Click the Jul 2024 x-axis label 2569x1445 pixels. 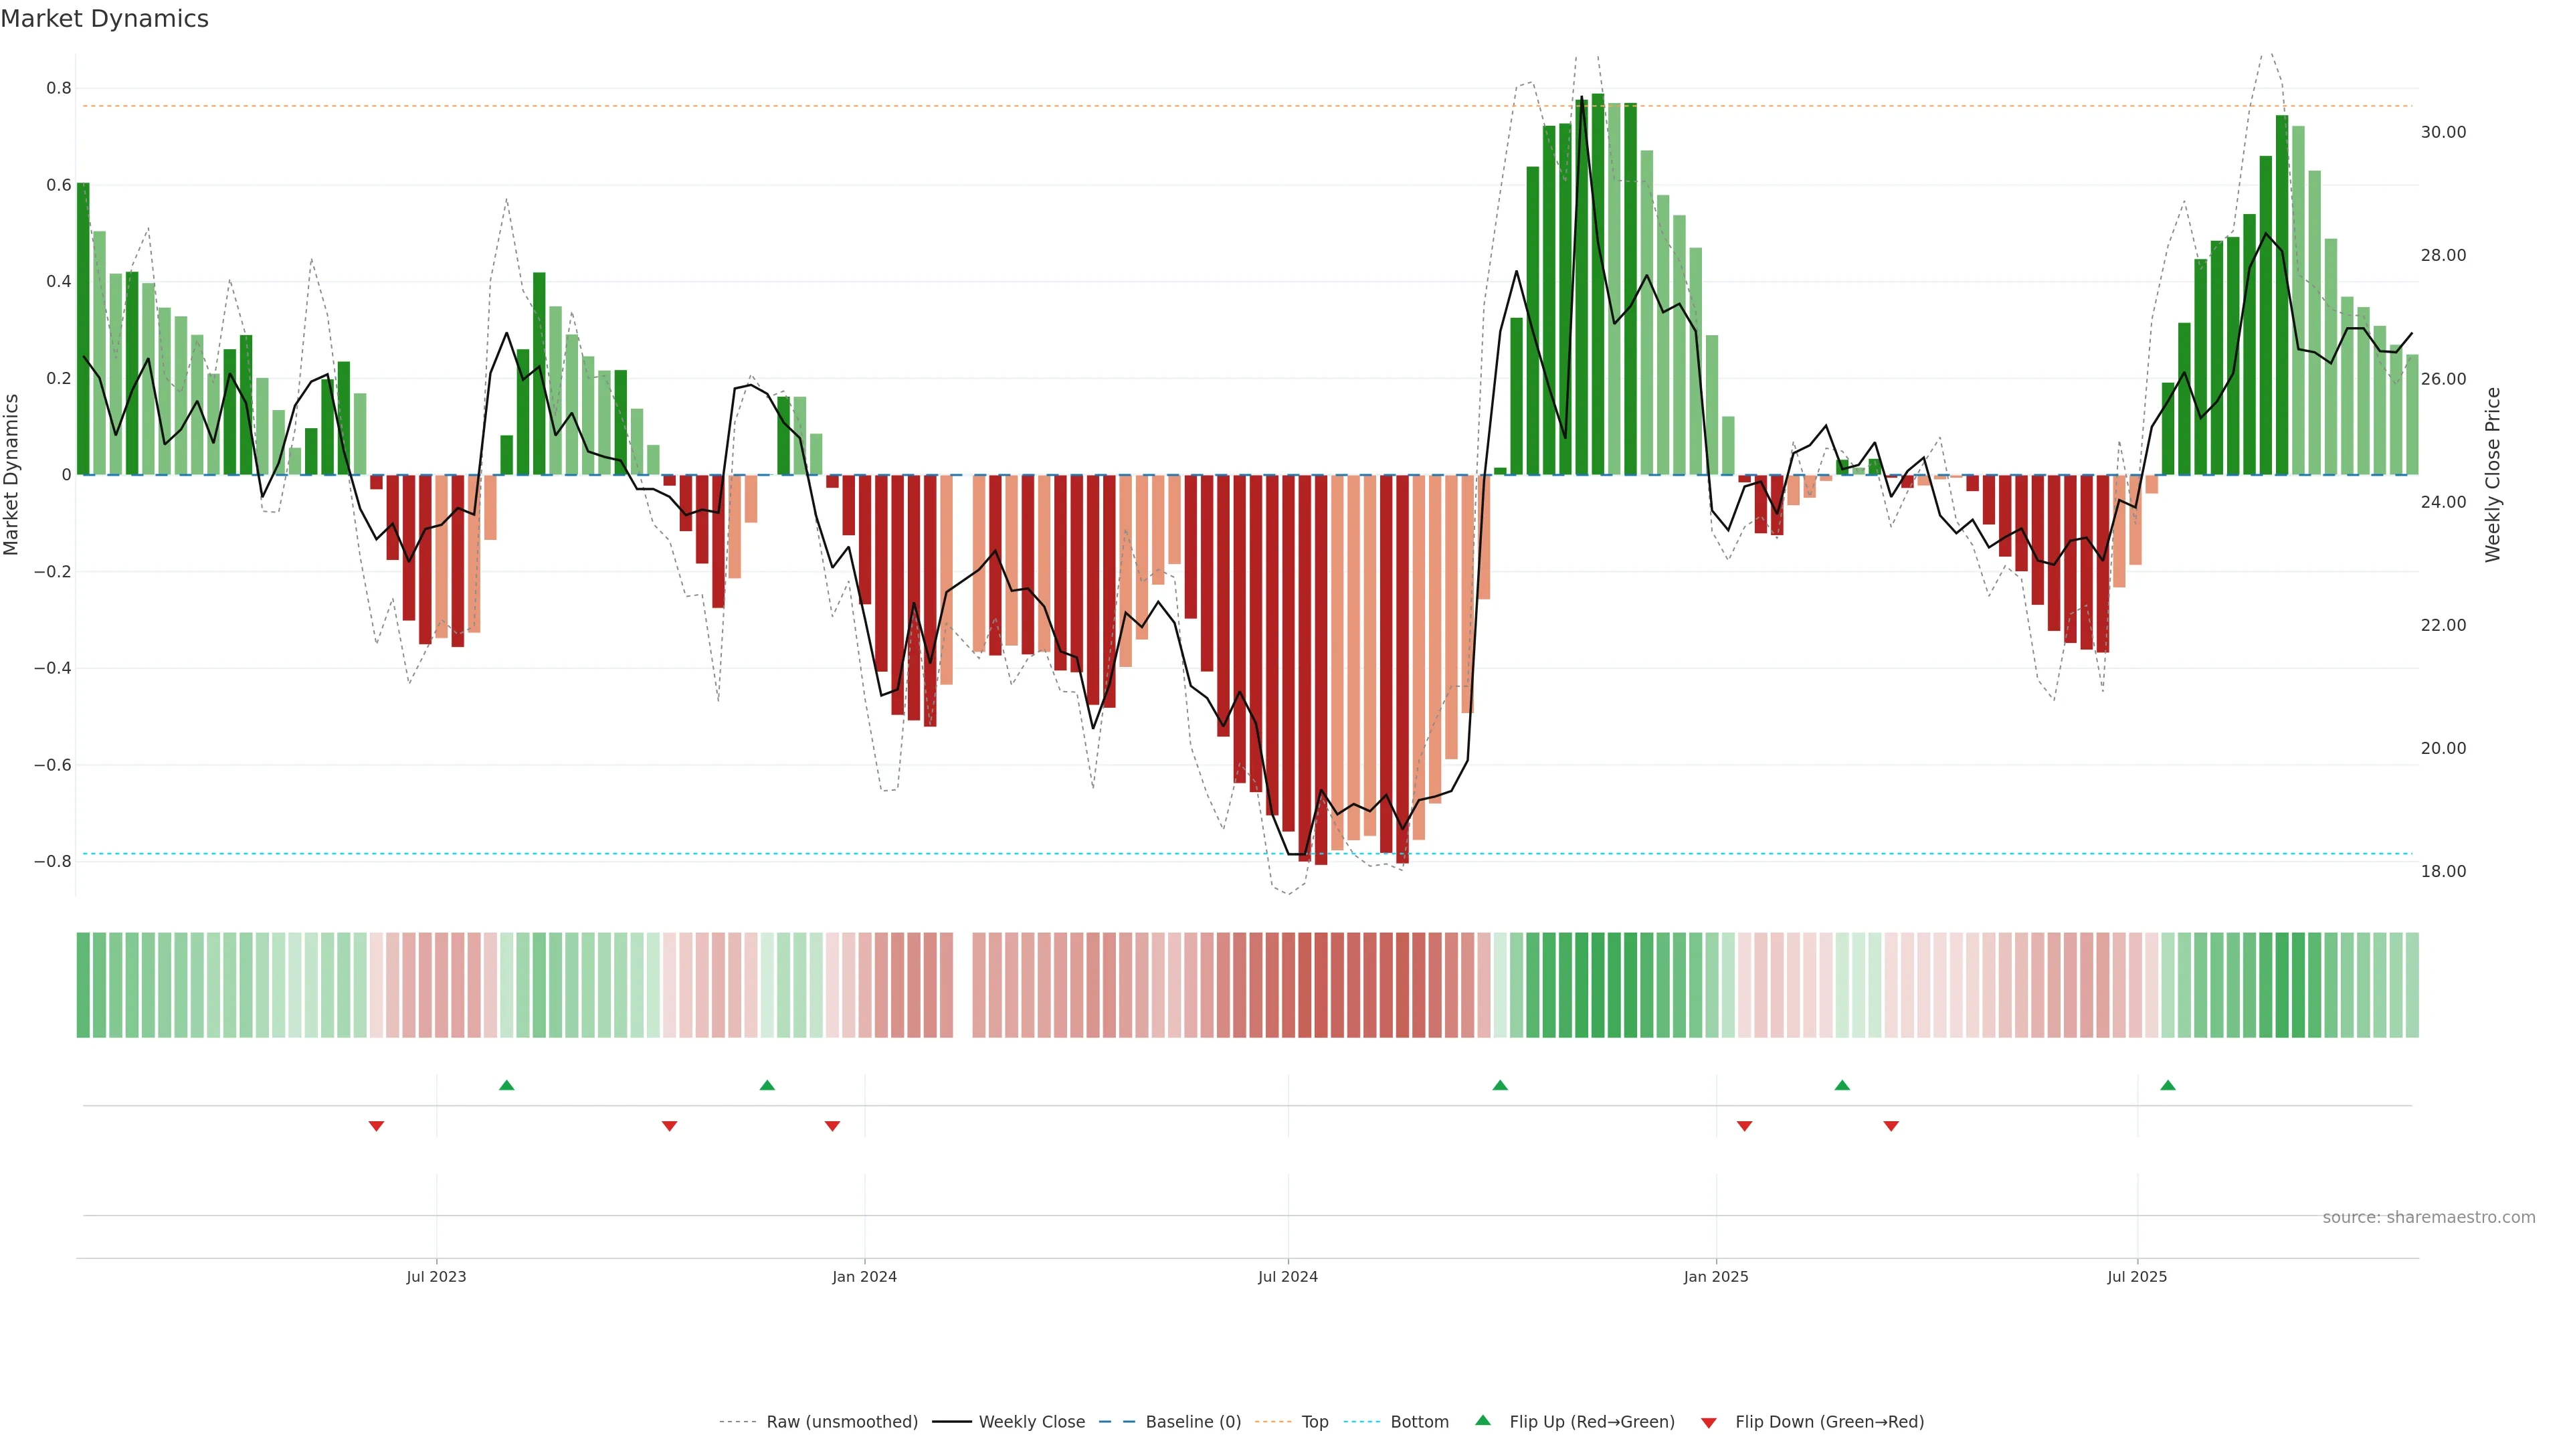pyautogui.click(x=1287, y=1278)
